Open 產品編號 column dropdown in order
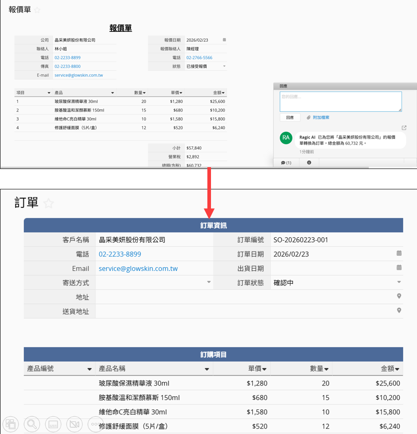 tap(89, 369)
